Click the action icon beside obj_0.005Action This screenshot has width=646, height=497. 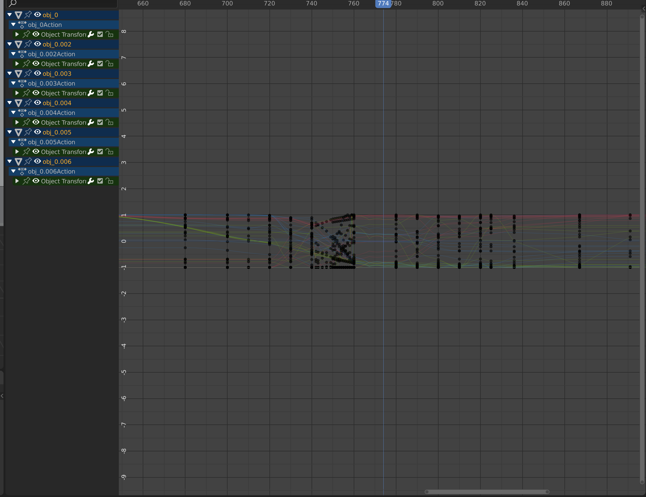pos(22,142)
